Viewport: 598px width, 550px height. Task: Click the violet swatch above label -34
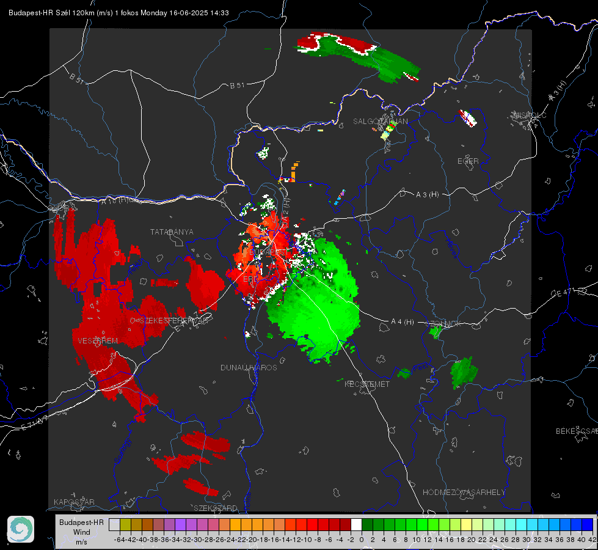pyautogui.click(x=180, y=524)
